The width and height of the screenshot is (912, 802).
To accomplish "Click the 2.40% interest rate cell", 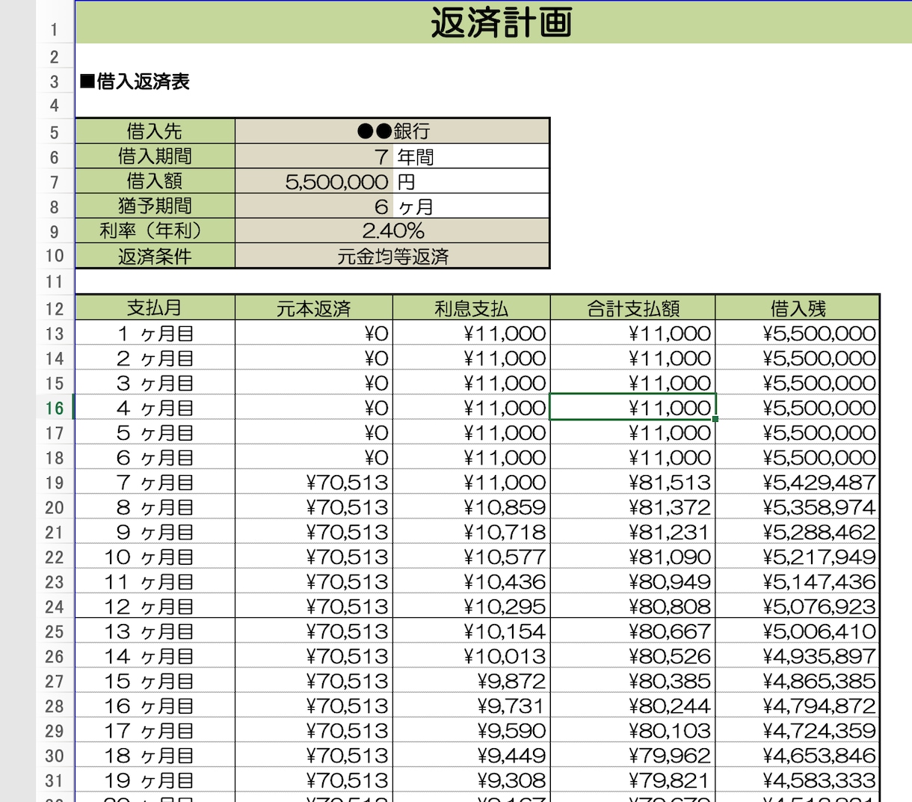I will tap(392, 230).
